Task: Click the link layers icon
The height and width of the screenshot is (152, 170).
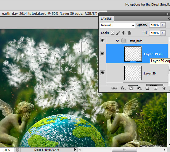Action: (x=114, y=88)
